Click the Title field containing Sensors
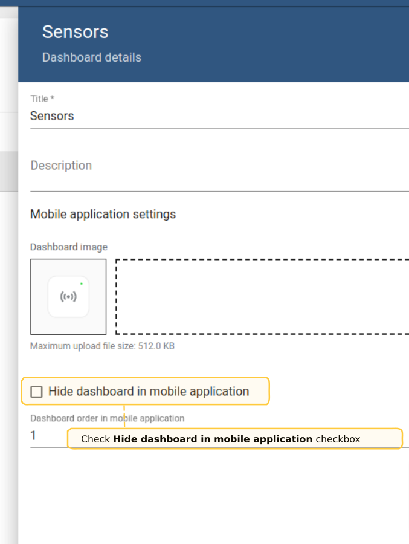Screen dimensions: 409x544 click(x=181, y=116)
